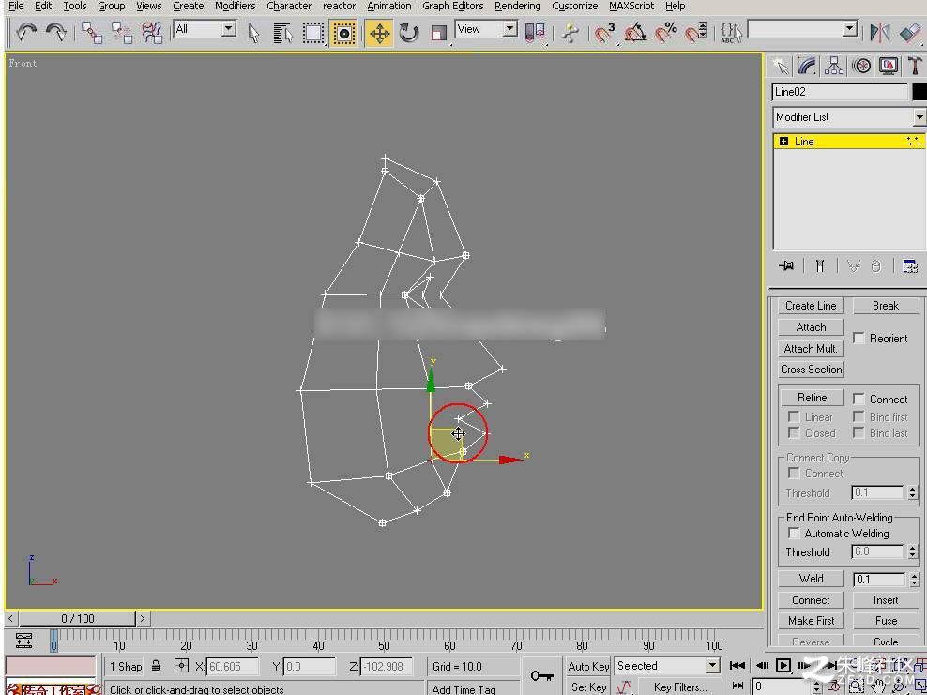Click the Align tool icon
Screen dimensions: 927x695
[910, 33]
